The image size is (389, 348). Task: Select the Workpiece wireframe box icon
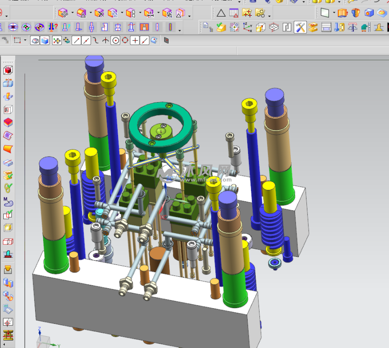coord(260,28)
